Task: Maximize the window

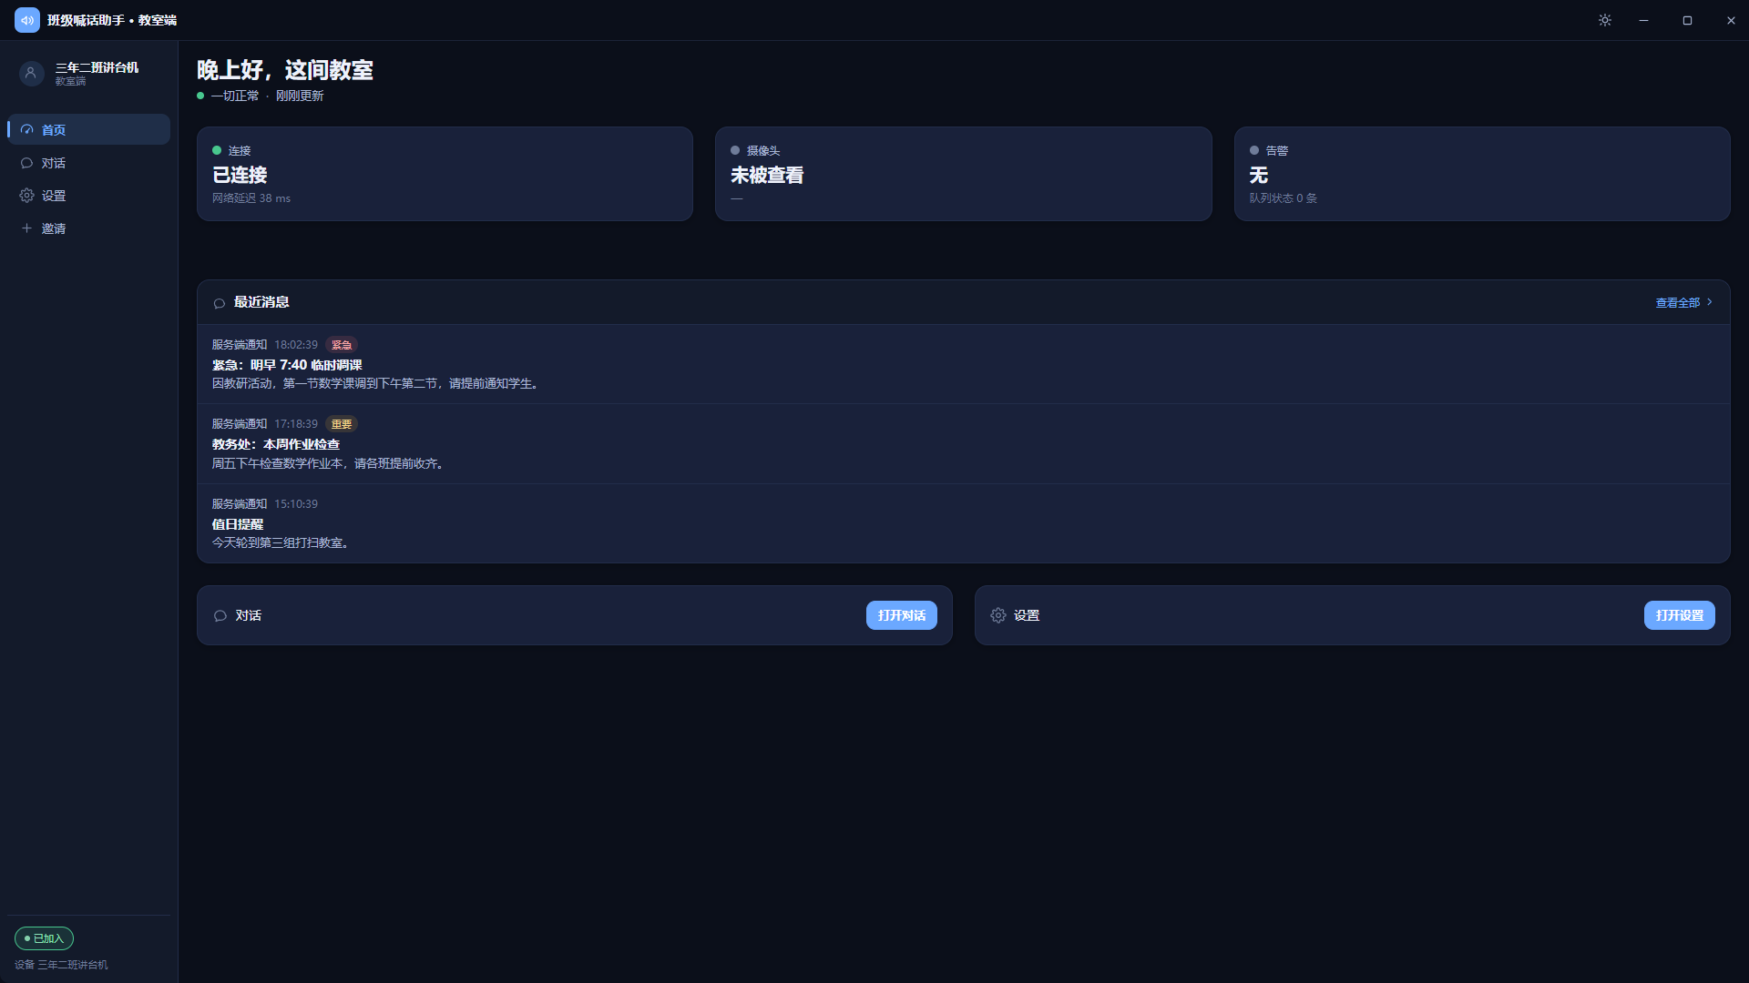Action: point(1687,20)
